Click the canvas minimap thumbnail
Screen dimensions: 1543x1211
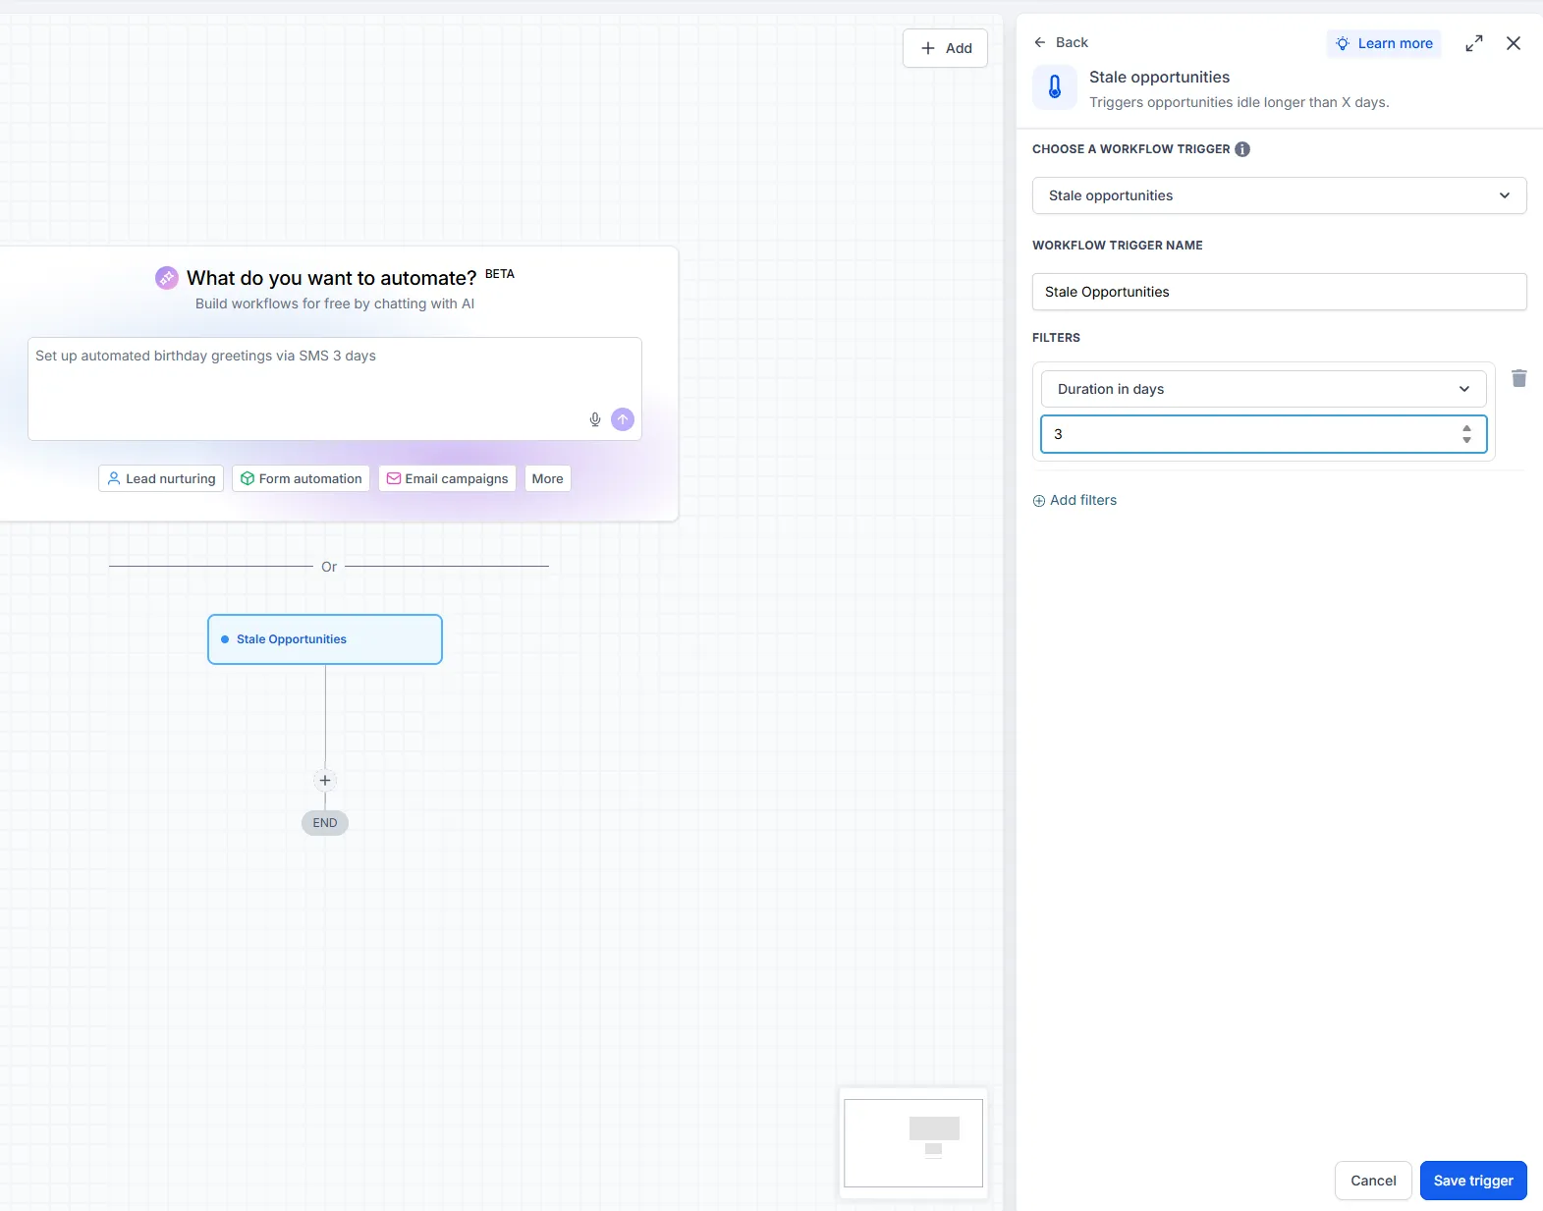pos(913,1143)
